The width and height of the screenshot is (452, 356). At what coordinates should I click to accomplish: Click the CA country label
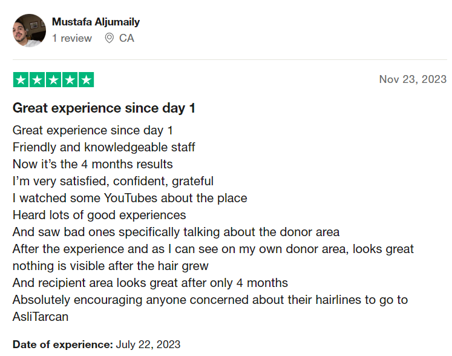(x=126, y=38)
